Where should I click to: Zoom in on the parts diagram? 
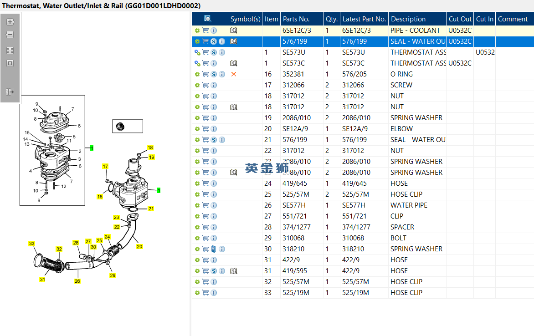[x=10, y=22]
